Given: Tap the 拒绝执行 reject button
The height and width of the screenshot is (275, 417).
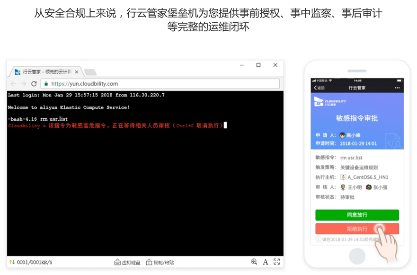Looking at the screenshot, I should tap(357, 229).
